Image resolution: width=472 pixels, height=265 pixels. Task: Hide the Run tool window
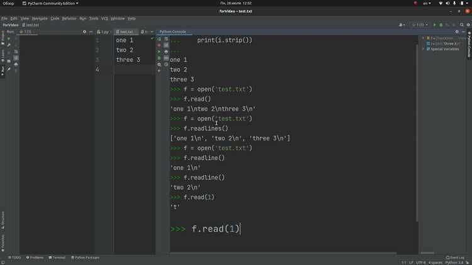pyautogui.click(x=91, y=31)
